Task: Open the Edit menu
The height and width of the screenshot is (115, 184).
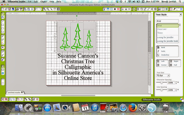Action: tap(36, 1)
